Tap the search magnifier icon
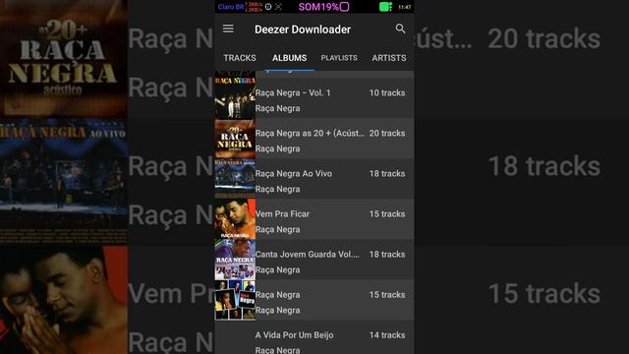The height and width of the screenshot is (354, 629). 400,29
